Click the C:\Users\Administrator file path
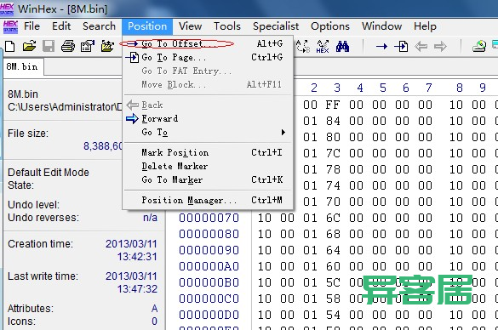The width and height of the screenshot is (498, 330). 65,107
